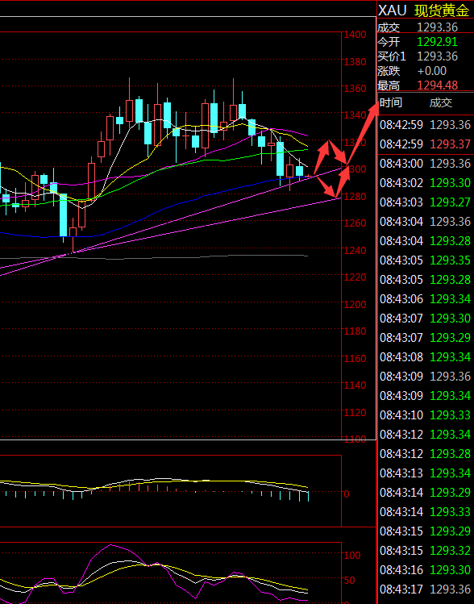Select price 1293.28 in the 08:43:05 row
The image size is (474, 604).
coord(450,280)
